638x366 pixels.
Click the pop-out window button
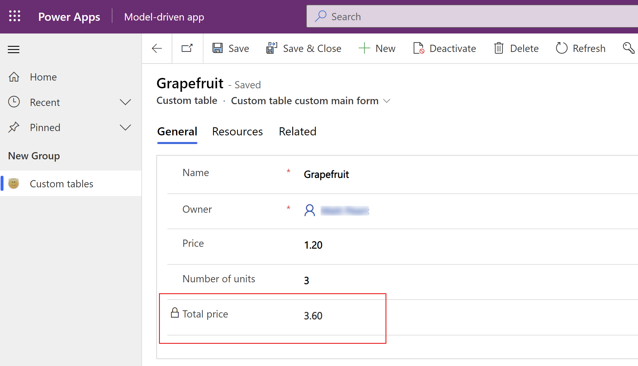coord(187,48)
